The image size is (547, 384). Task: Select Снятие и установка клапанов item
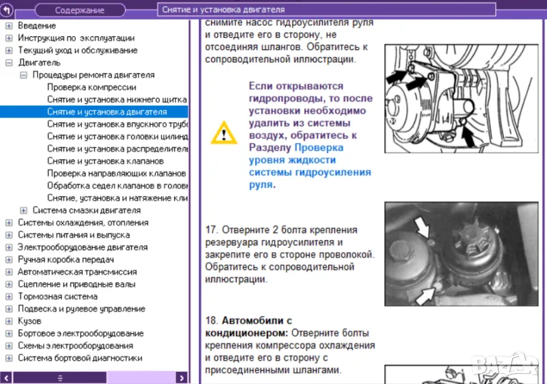105,161
